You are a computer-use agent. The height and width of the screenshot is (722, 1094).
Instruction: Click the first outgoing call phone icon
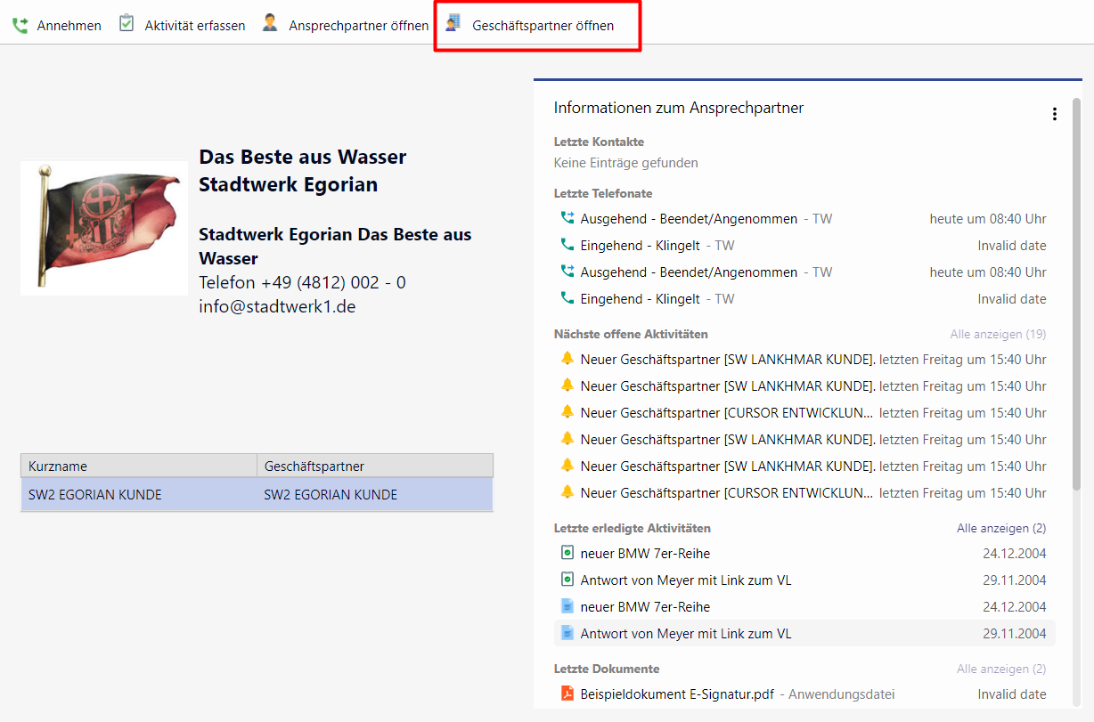(567, 218)
